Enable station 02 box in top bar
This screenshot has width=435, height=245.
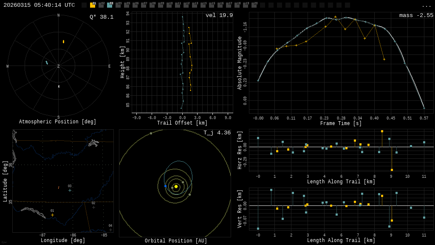pos(101,5)
